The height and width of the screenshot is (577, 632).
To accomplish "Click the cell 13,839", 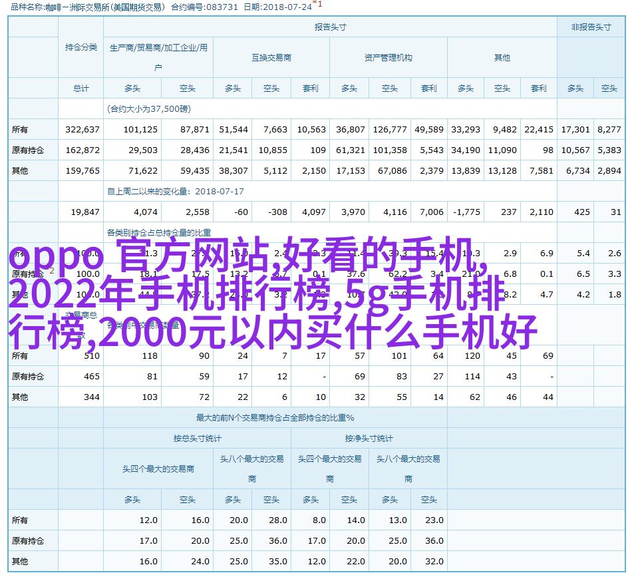I will pyautogui.click(x=466, y=170).
